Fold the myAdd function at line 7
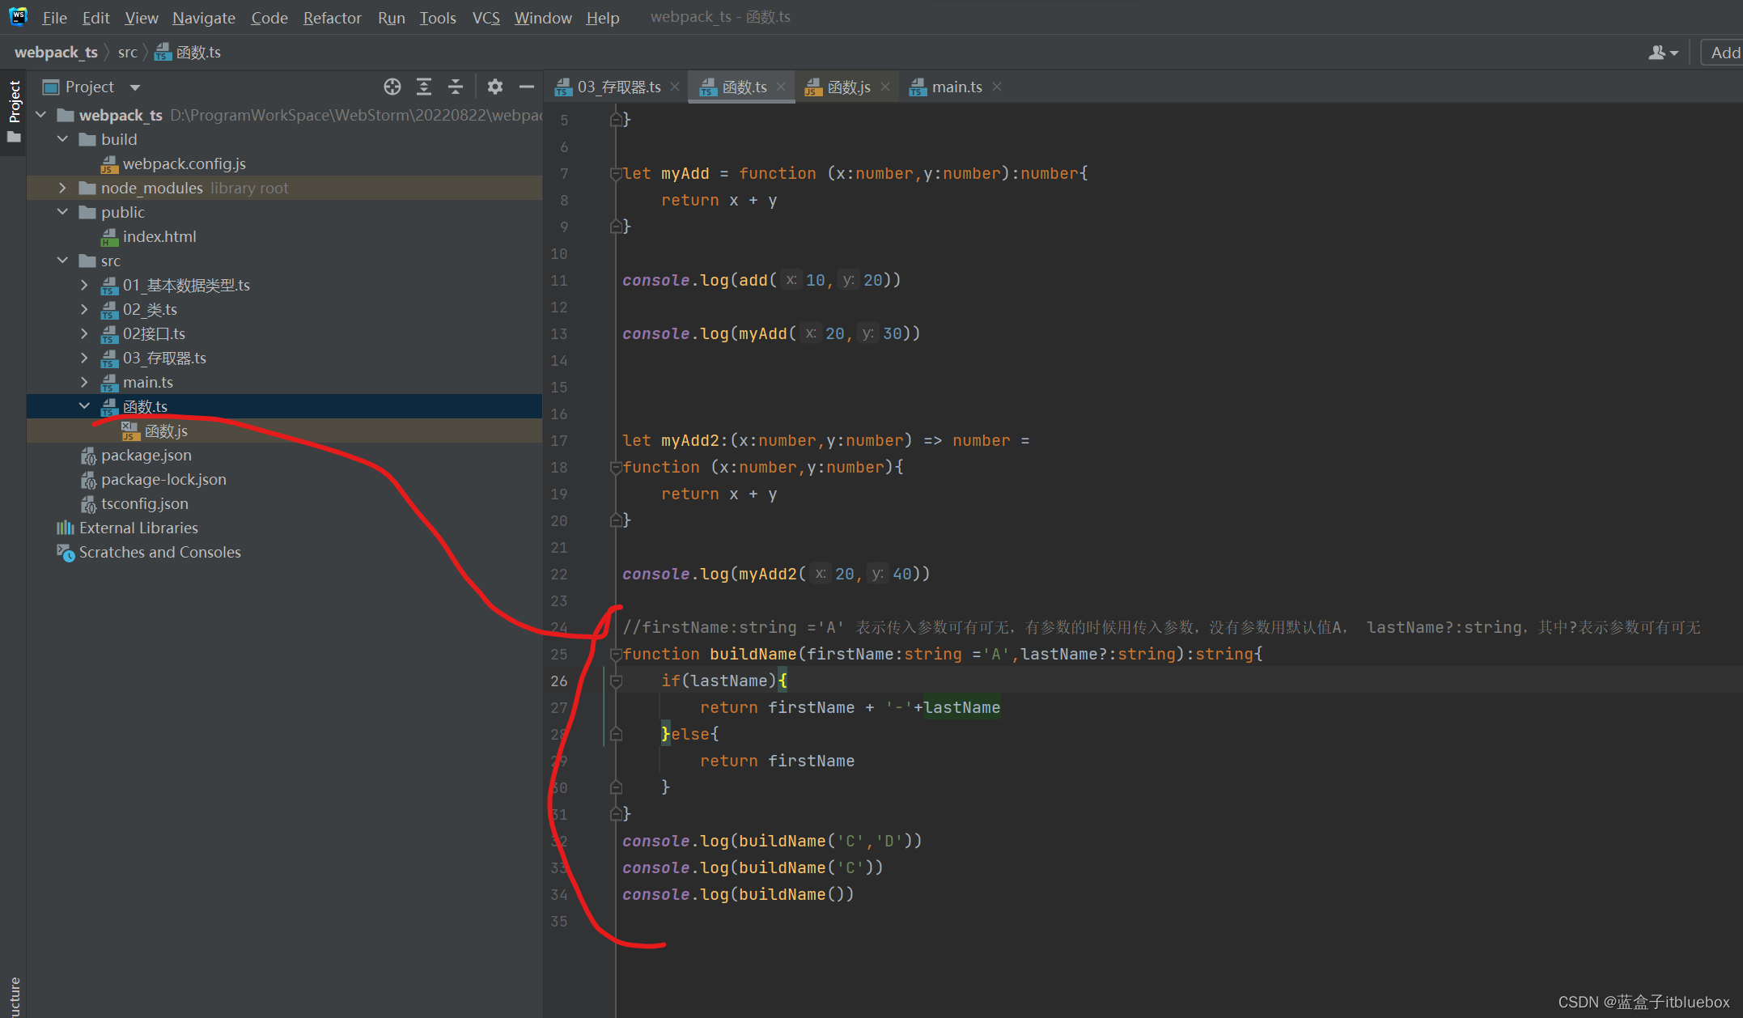This screenshot has height=1018, width=1743. coord(616,173)
